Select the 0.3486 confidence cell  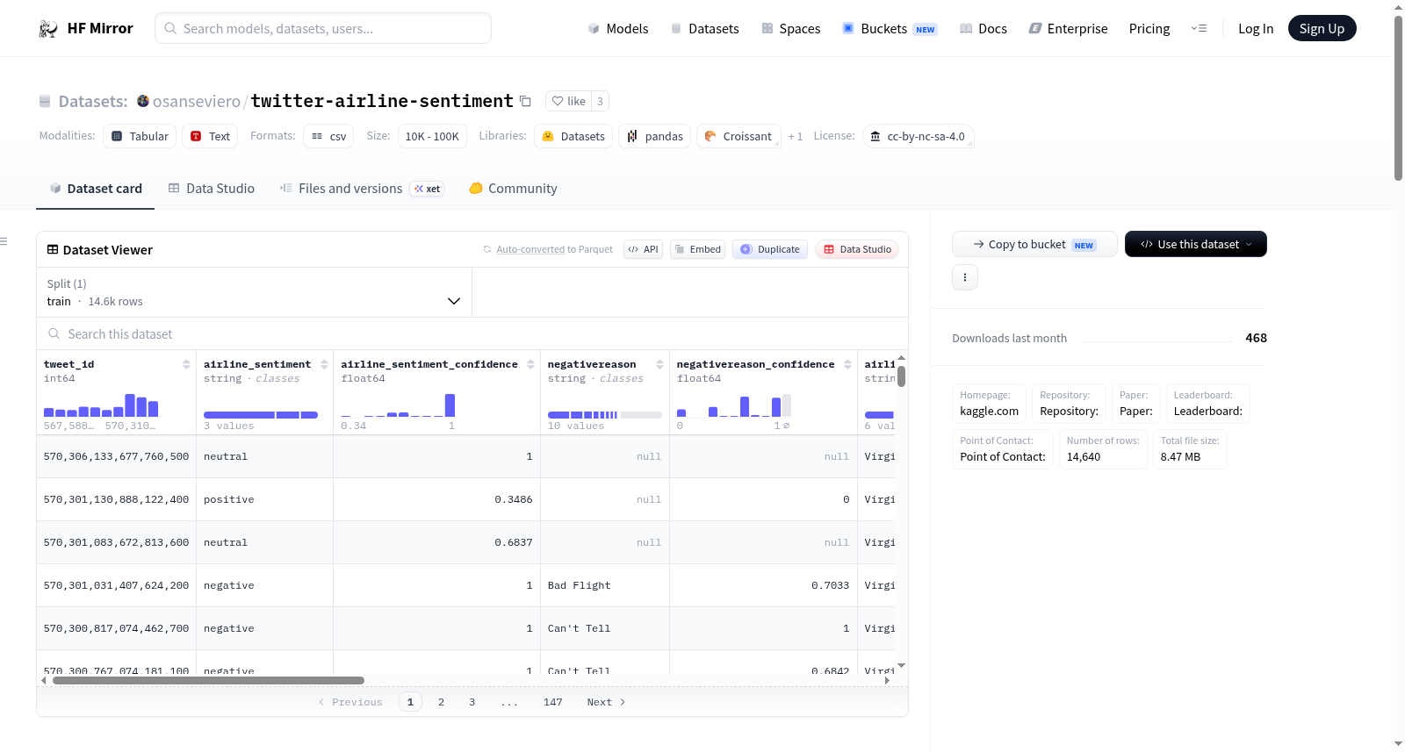pos(436,499)
